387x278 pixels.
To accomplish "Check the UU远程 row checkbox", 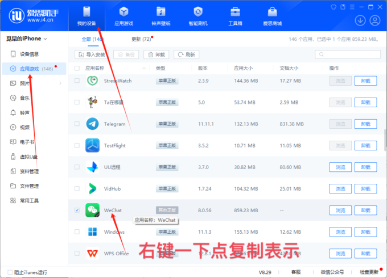I will coord(77,167).
